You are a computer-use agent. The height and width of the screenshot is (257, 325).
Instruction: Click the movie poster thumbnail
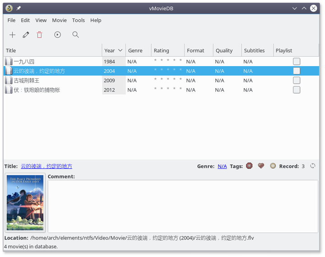25,203
